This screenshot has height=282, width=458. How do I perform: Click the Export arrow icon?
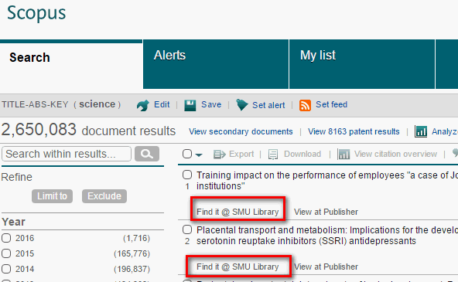click(220, 154)
